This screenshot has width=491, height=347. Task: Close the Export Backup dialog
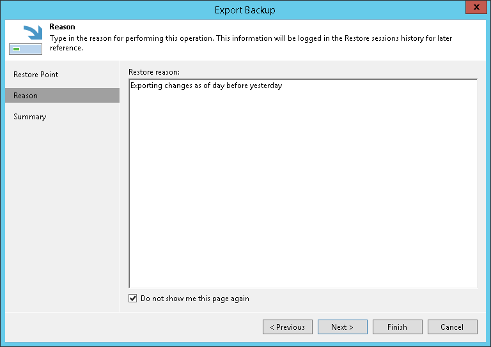click(474, 7)
